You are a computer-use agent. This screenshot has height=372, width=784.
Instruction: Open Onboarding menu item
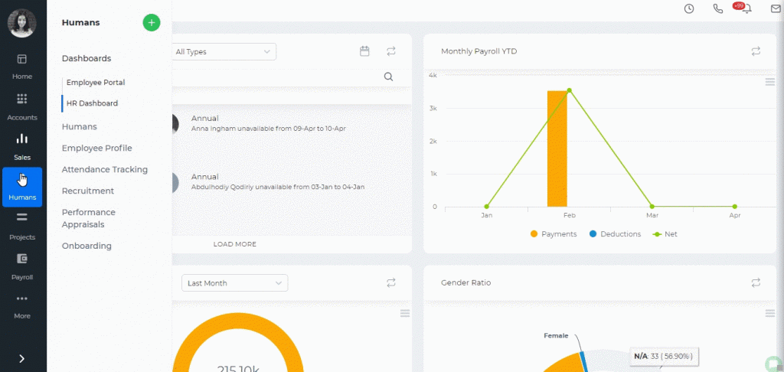[x=87, y=246]
